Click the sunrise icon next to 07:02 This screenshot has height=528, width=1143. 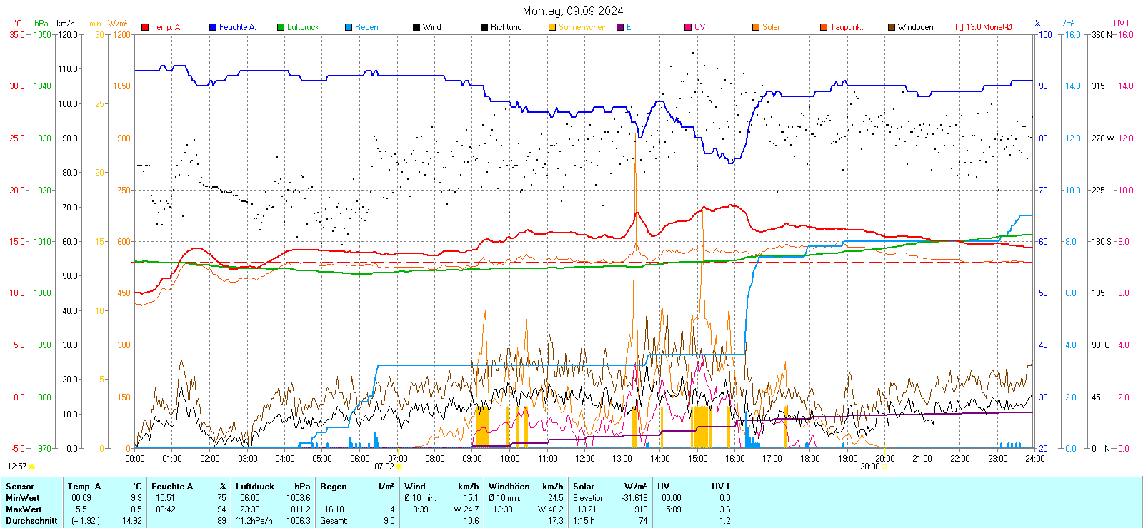(x=399, y=467)
